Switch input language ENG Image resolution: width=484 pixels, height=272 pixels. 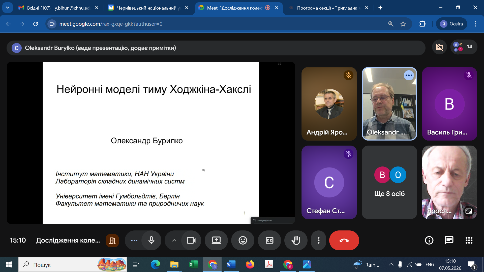click(x=430, y=264)
